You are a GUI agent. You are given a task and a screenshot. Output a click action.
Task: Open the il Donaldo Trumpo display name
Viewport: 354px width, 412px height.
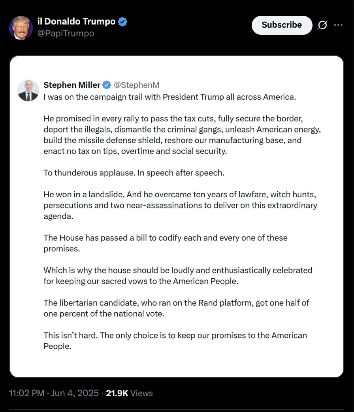pyautogui.click(x=76, y=21)
